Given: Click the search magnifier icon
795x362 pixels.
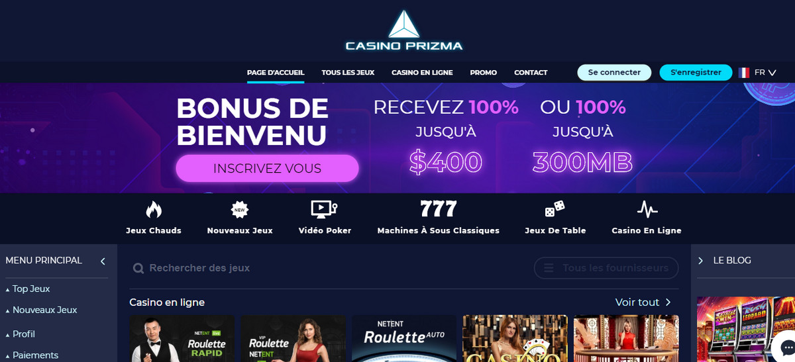Looking at the screenshot, I should (138, 268).
